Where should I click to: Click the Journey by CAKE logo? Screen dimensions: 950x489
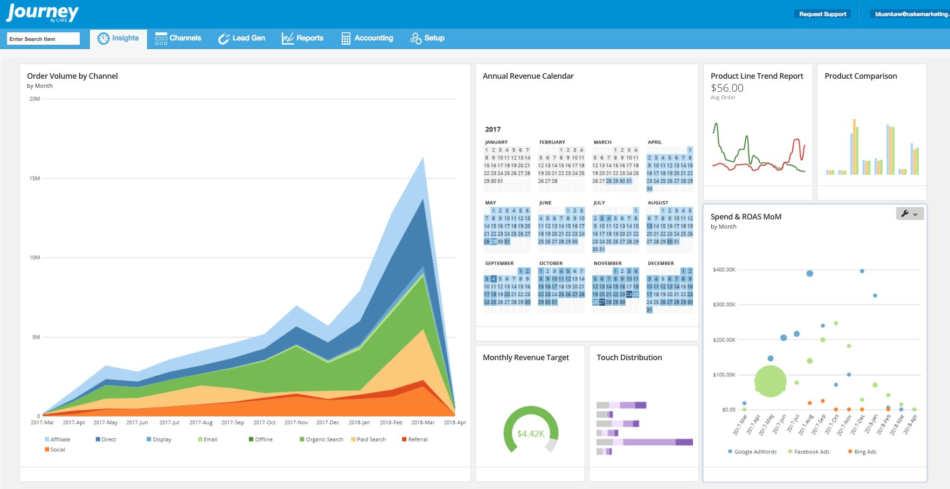tap(42, 13)
